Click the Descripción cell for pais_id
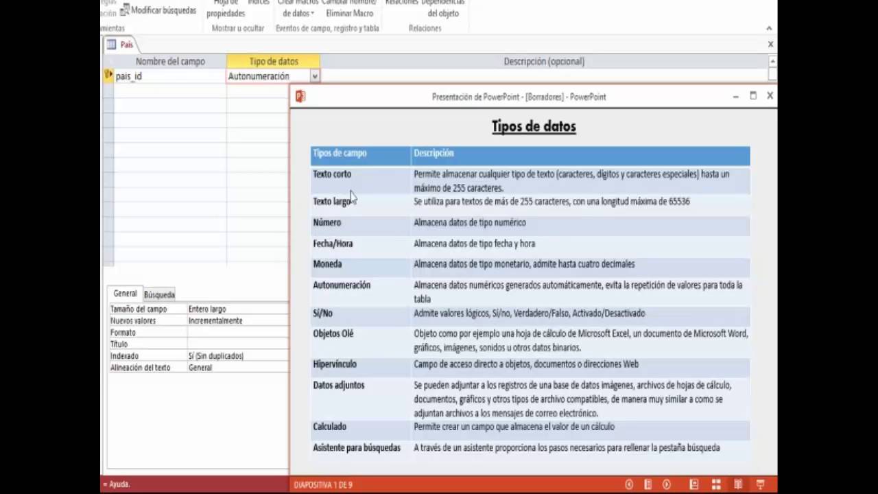Viewport: 878px width, 494px height. [x=544, y=76]
